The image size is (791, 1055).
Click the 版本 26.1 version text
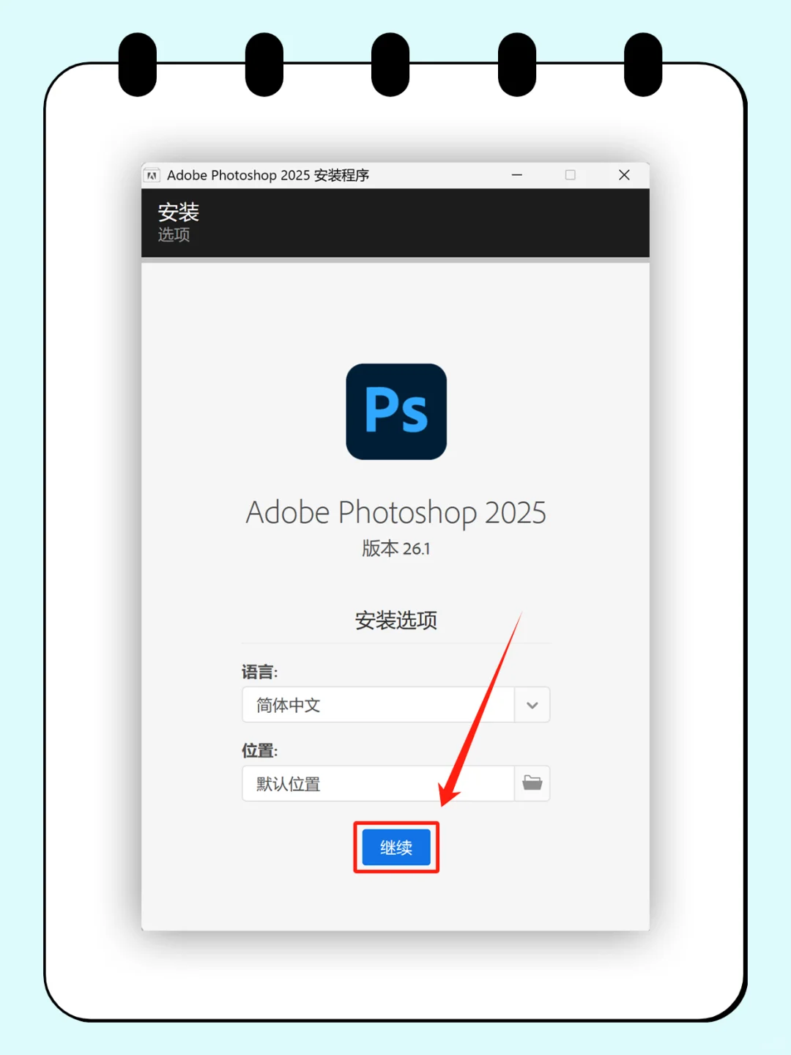pos(396,548)
